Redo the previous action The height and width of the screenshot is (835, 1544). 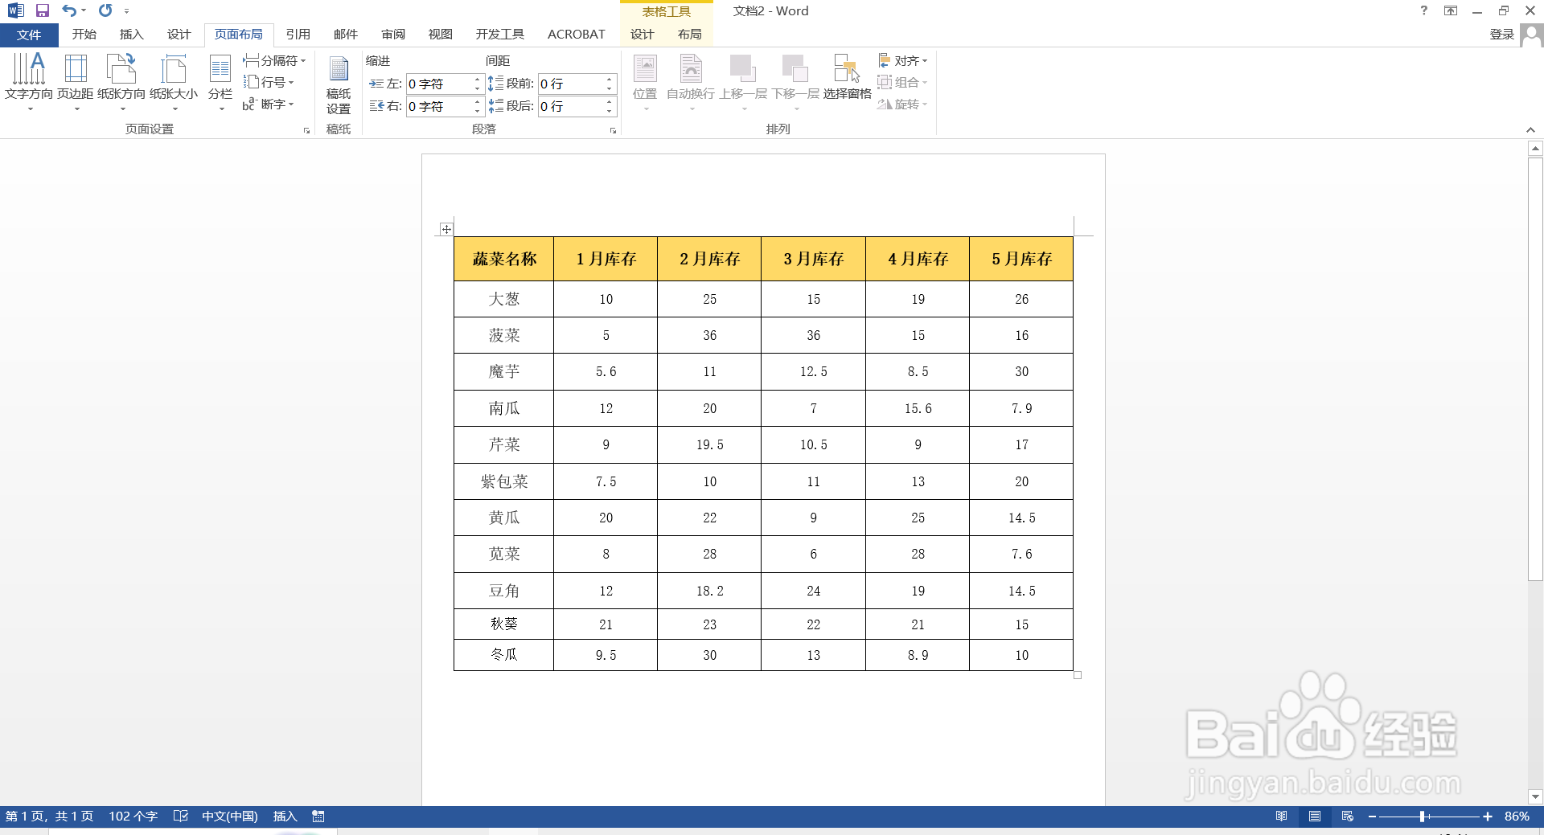pyautogui.click(x=105, y=10)
